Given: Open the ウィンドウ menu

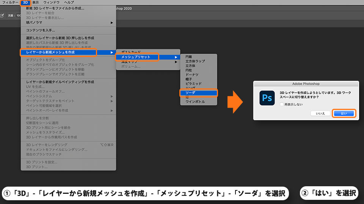Looking at the screenshot, I should point(51,3).
